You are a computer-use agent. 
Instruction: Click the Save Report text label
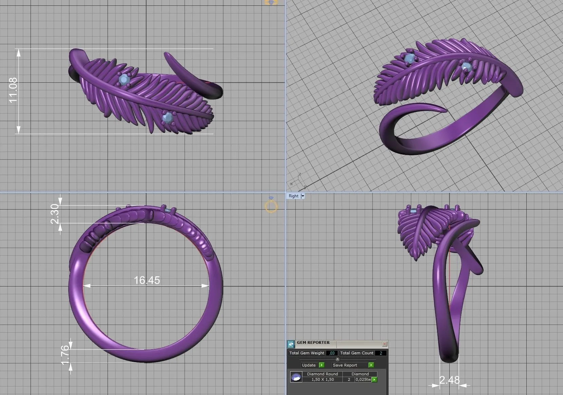[x=345, y=365]
